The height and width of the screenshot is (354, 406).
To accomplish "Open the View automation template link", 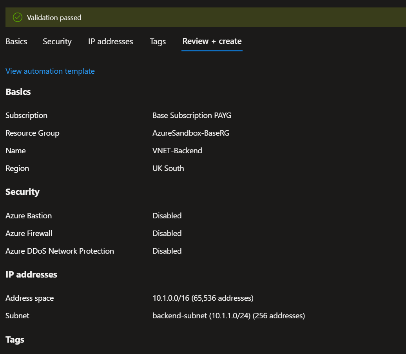I will tap(50, 71).
